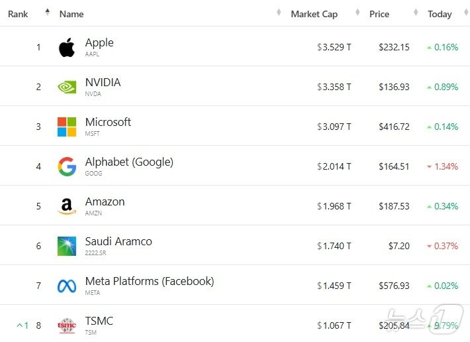Sort by Today column header
This screenshot has height=342, width=470.
pos(440,14)
